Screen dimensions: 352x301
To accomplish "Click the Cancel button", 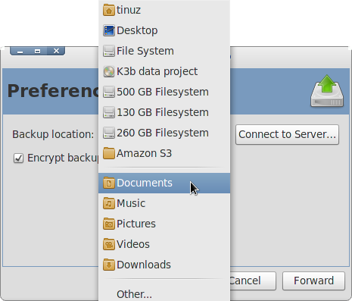I will point(253,281).
